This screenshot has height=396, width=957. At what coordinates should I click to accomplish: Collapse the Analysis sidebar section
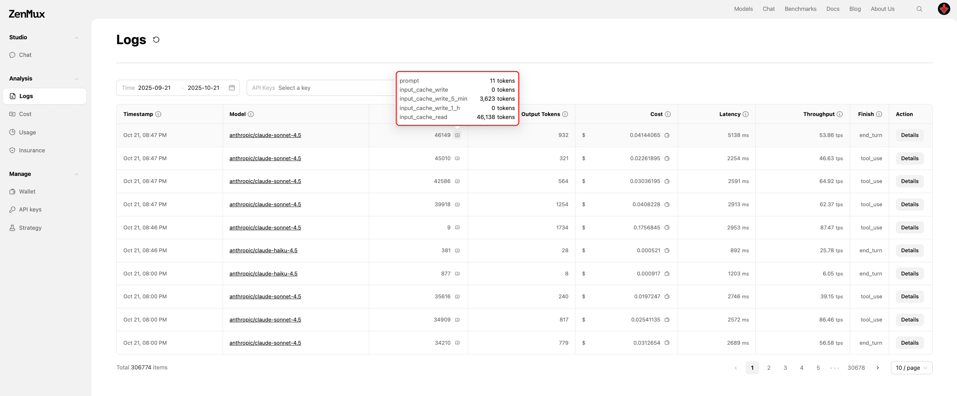pyautogui.click(x=76, y=79)
